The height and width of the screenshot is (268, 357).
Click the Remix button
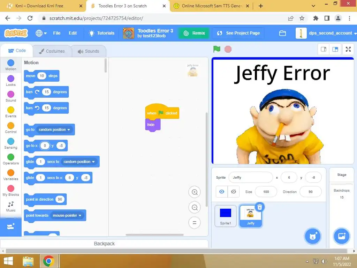pos(194,33)
